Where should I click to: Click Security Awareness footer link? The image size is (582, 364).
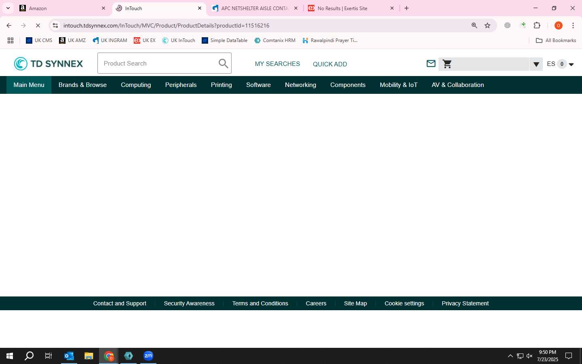[189, 303]
